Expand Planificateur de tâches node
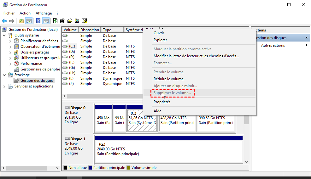The height and width of the screenshot is (179, 311). (x=10, y=41)
